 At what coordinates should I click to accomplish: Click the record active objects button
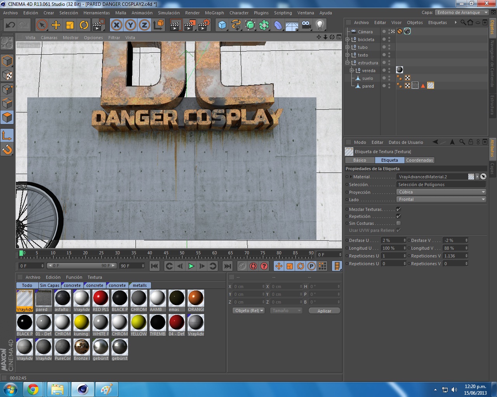(x=242, y=266)
